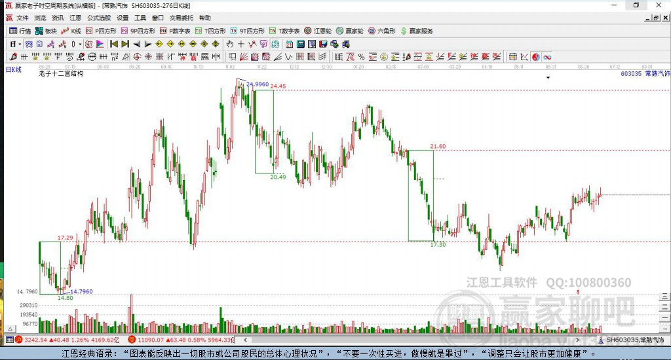Click the 行情 toolbar button
The height and width of the screenshot is (360, 671).
click(x=20, y=31)
